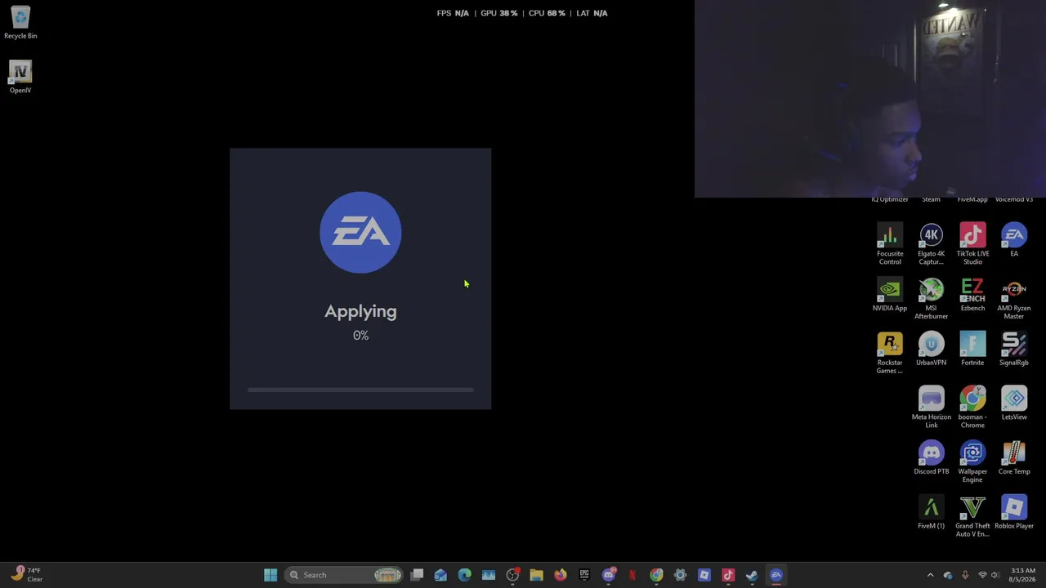Screen dimensions: 1046x588
Task: Click the GPU 38 % overlay readout
Action: coord(499,13)
